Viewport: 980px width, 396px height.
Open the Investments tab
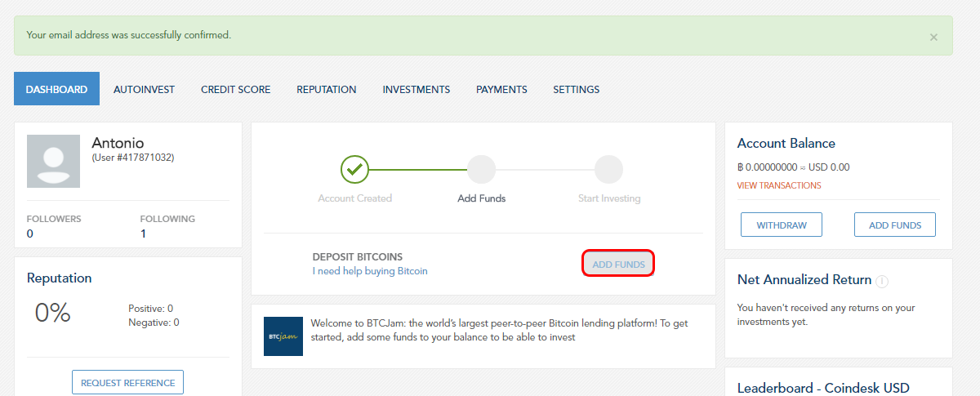coord(416,89)
